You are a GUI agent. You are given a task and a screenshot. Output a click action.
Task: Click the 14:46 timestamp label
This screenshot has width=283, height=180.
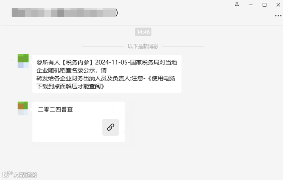coord(143,32)
